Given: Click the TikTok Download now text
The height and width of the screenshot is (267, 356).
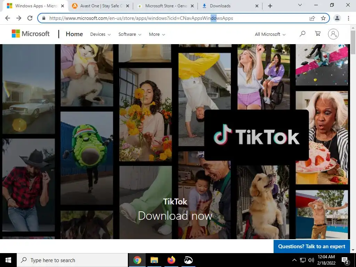Looking at the screenshot, I should [175, 216].
